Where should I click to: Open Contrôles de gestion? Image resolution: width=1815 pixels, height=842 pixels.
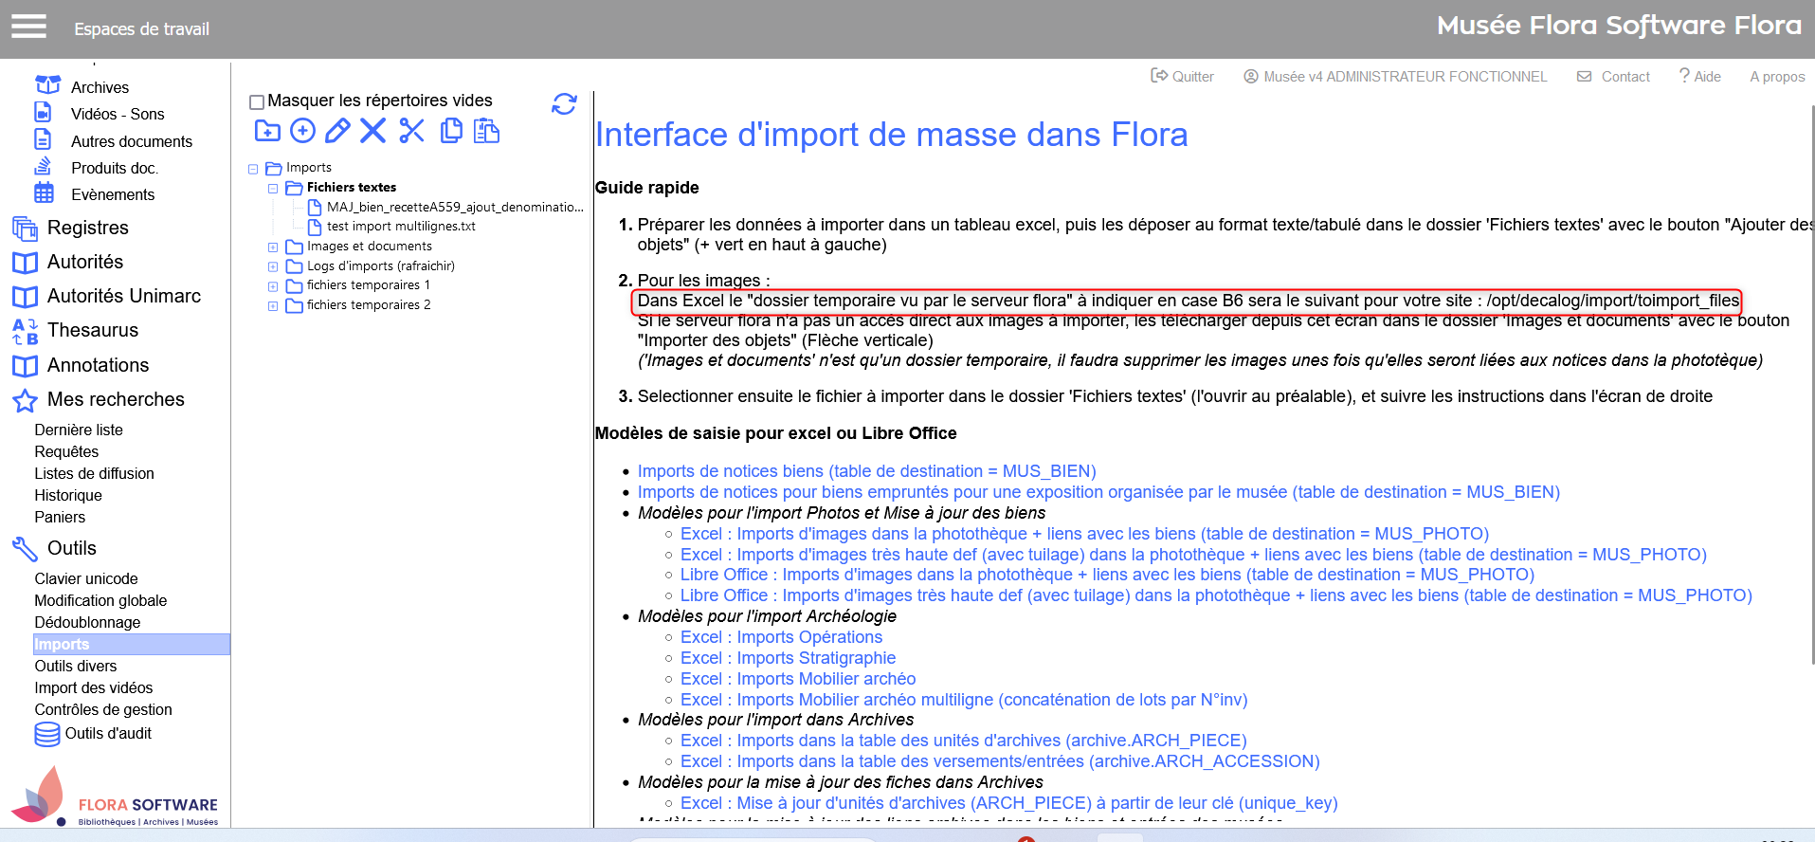103,709
